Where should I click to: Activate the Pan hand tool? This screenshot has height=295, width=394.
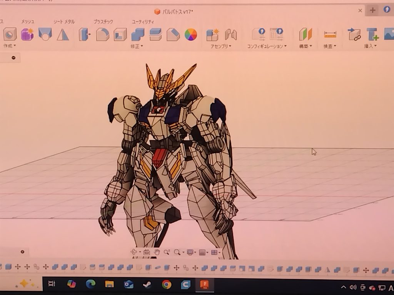pos(157,252)
